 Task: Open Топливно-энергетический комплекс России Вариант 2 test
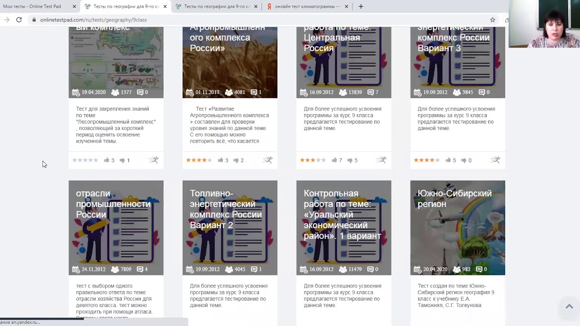pos(226,209)
